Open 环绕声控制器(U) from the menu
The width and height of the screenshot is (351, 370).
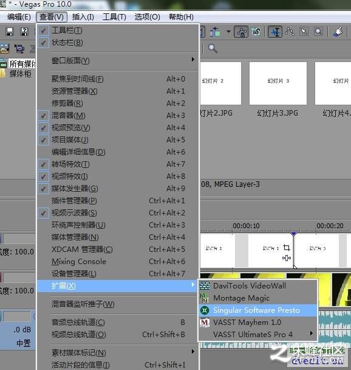[118, 225]
